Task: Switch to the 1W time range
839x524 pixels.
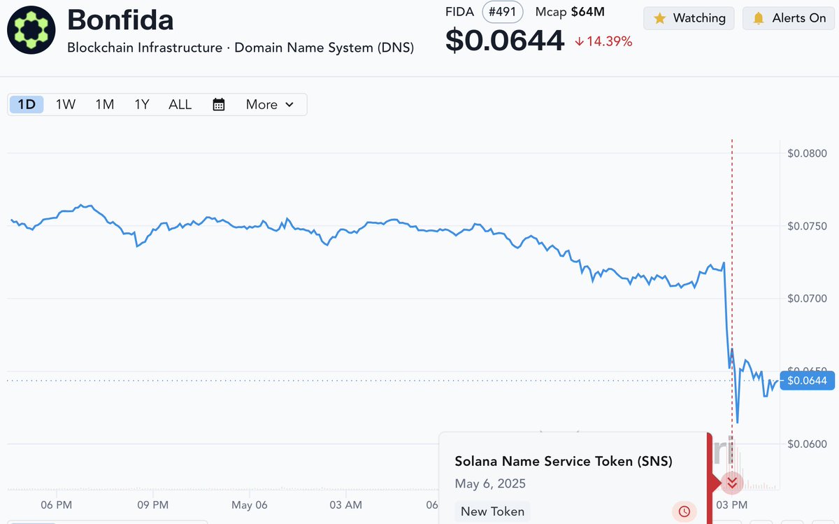Action: [x=66, y=104]
